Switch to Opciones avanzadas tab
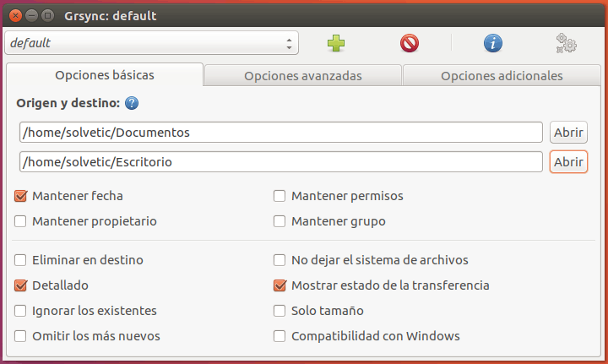608x364 pixels. pyautogui.click(x=302, y=75)
